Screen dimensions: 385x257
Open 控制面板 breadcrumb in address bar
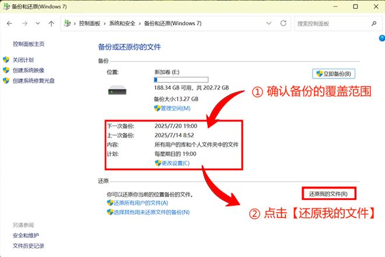click(90, 23)
